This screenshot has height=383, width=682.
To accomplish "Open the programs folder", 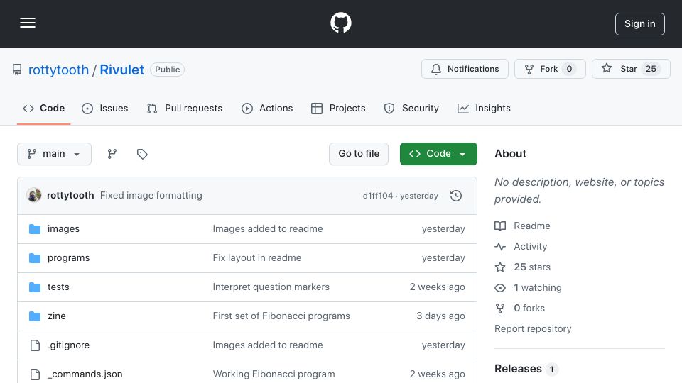I will click(68, 258).
